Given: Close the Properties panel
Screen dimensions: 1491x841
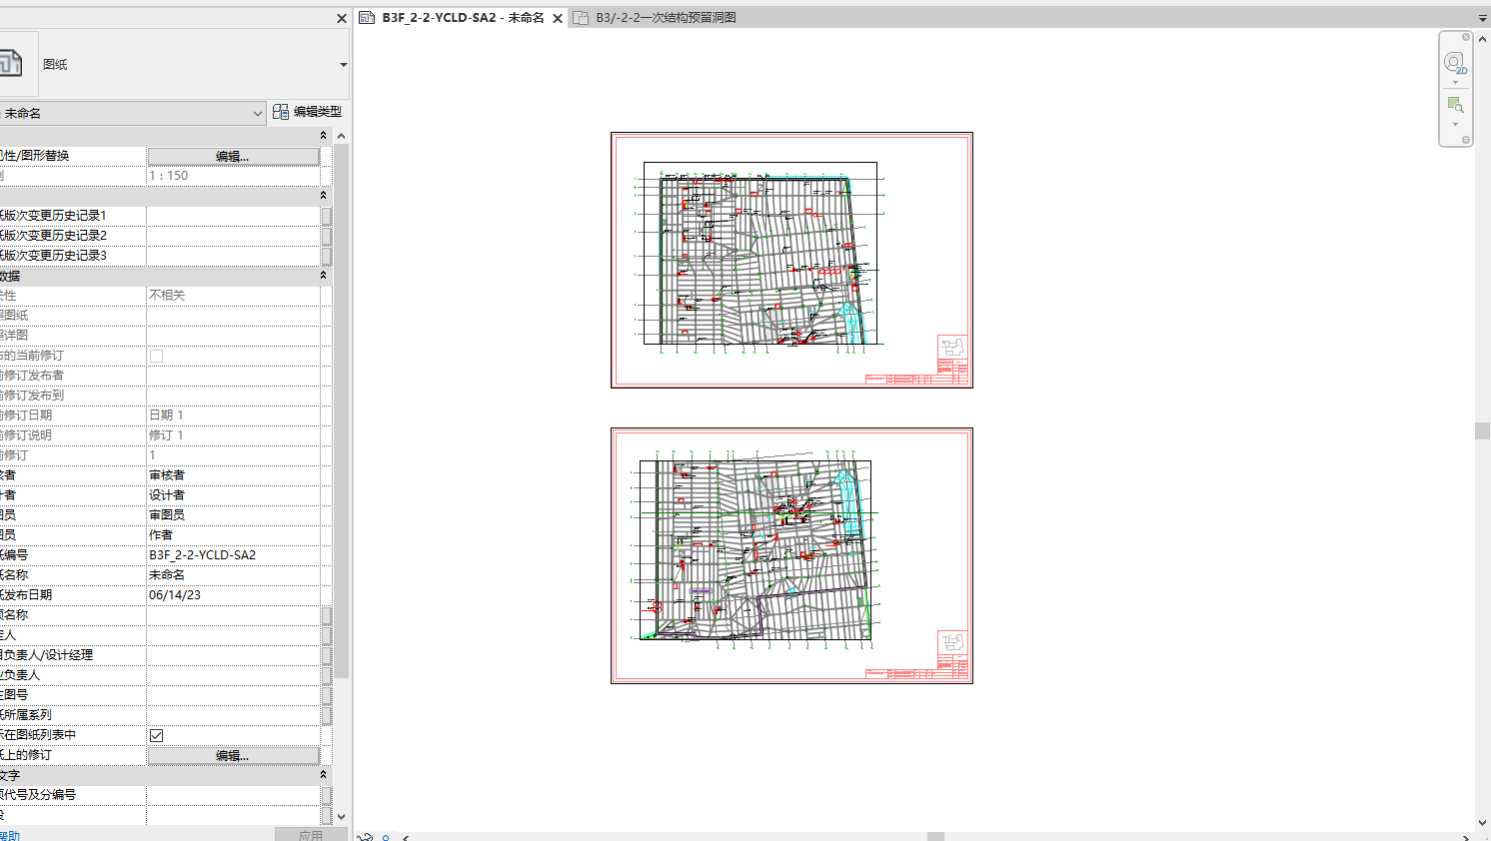Looking at the screenshot, I should point(342,18).
